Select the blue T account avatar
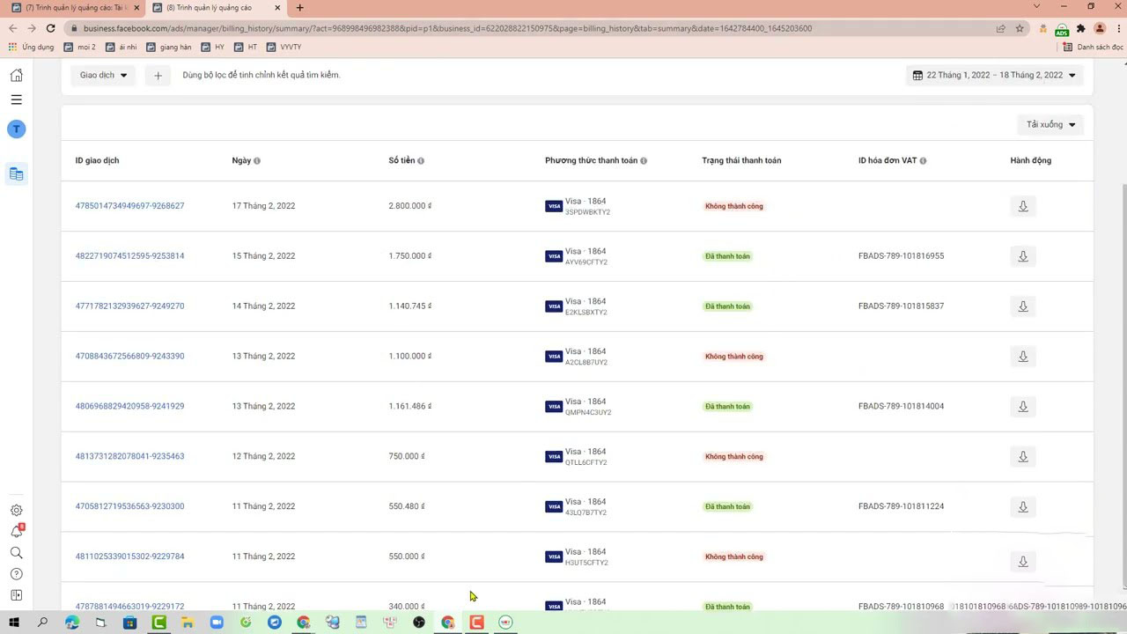The image size is (1127, 634). click(x=16, y=129)
